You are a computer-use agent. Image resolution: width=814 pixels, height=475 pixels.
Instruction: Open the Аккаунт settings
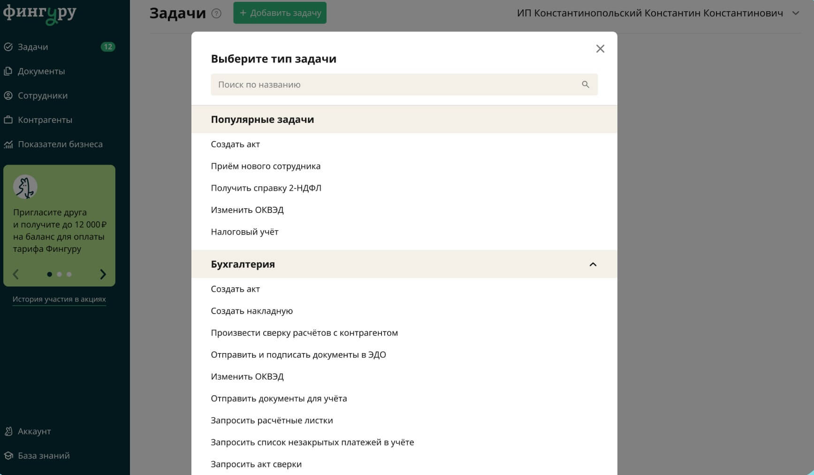click(x=34, y=431)
